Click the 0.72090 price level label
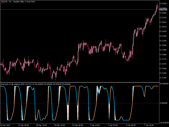Image resolution: width=169 pixels, height=127 pixels. (x=163, y=45)
